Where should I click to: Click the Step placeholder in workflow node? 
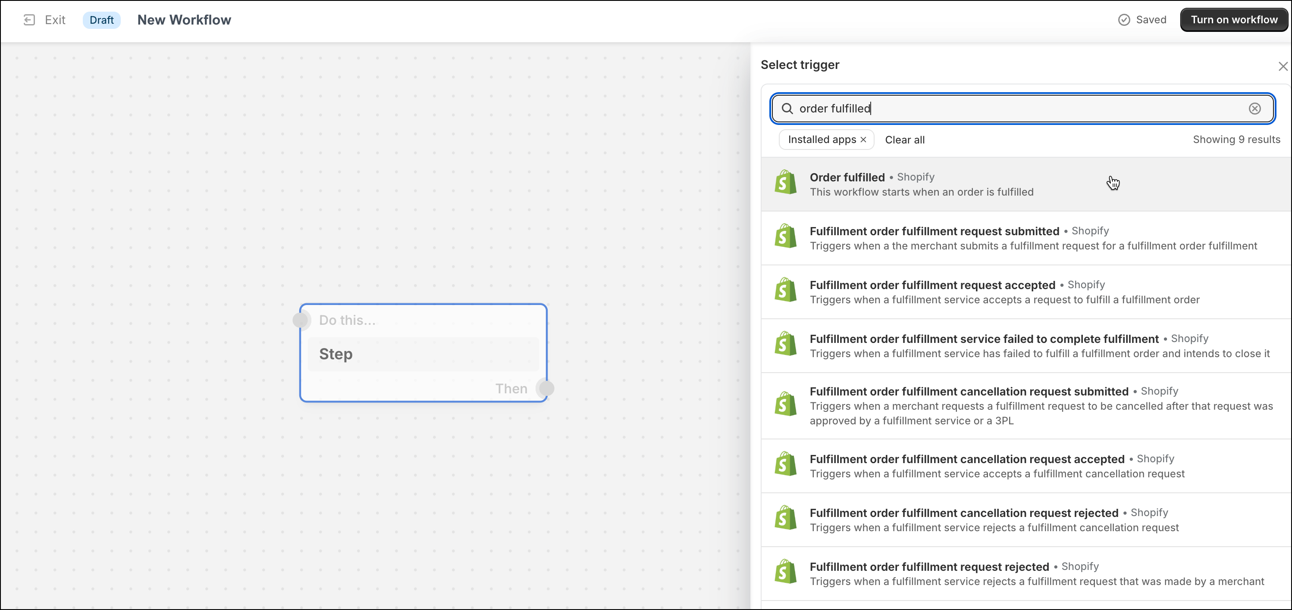pos(423,354)
